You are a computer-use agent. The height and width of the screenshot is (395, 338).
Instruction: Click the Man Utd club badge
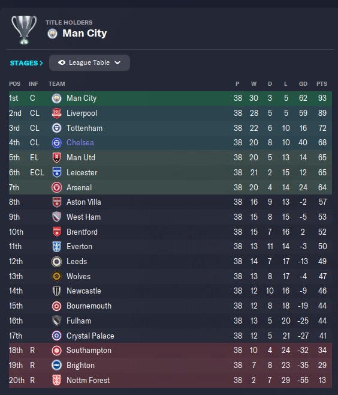click(56, 158)
